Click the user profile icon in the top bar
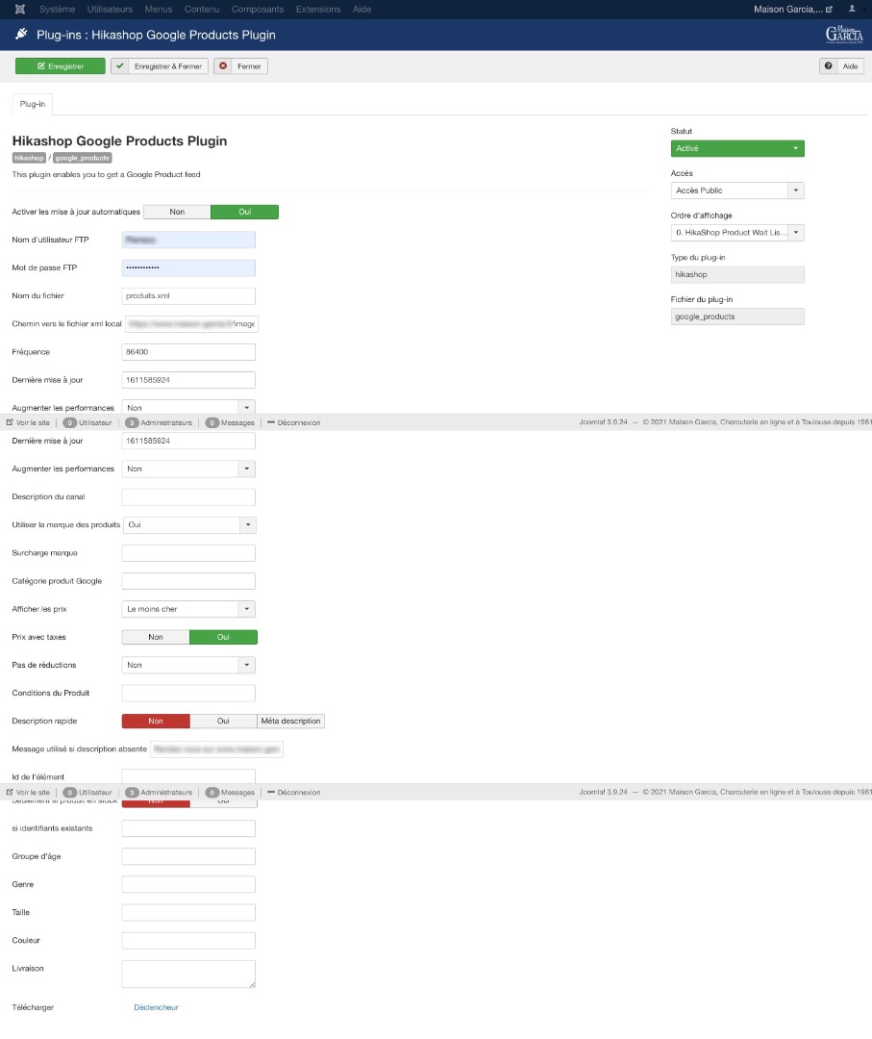The image size is (872, 1039). point(852,9)
